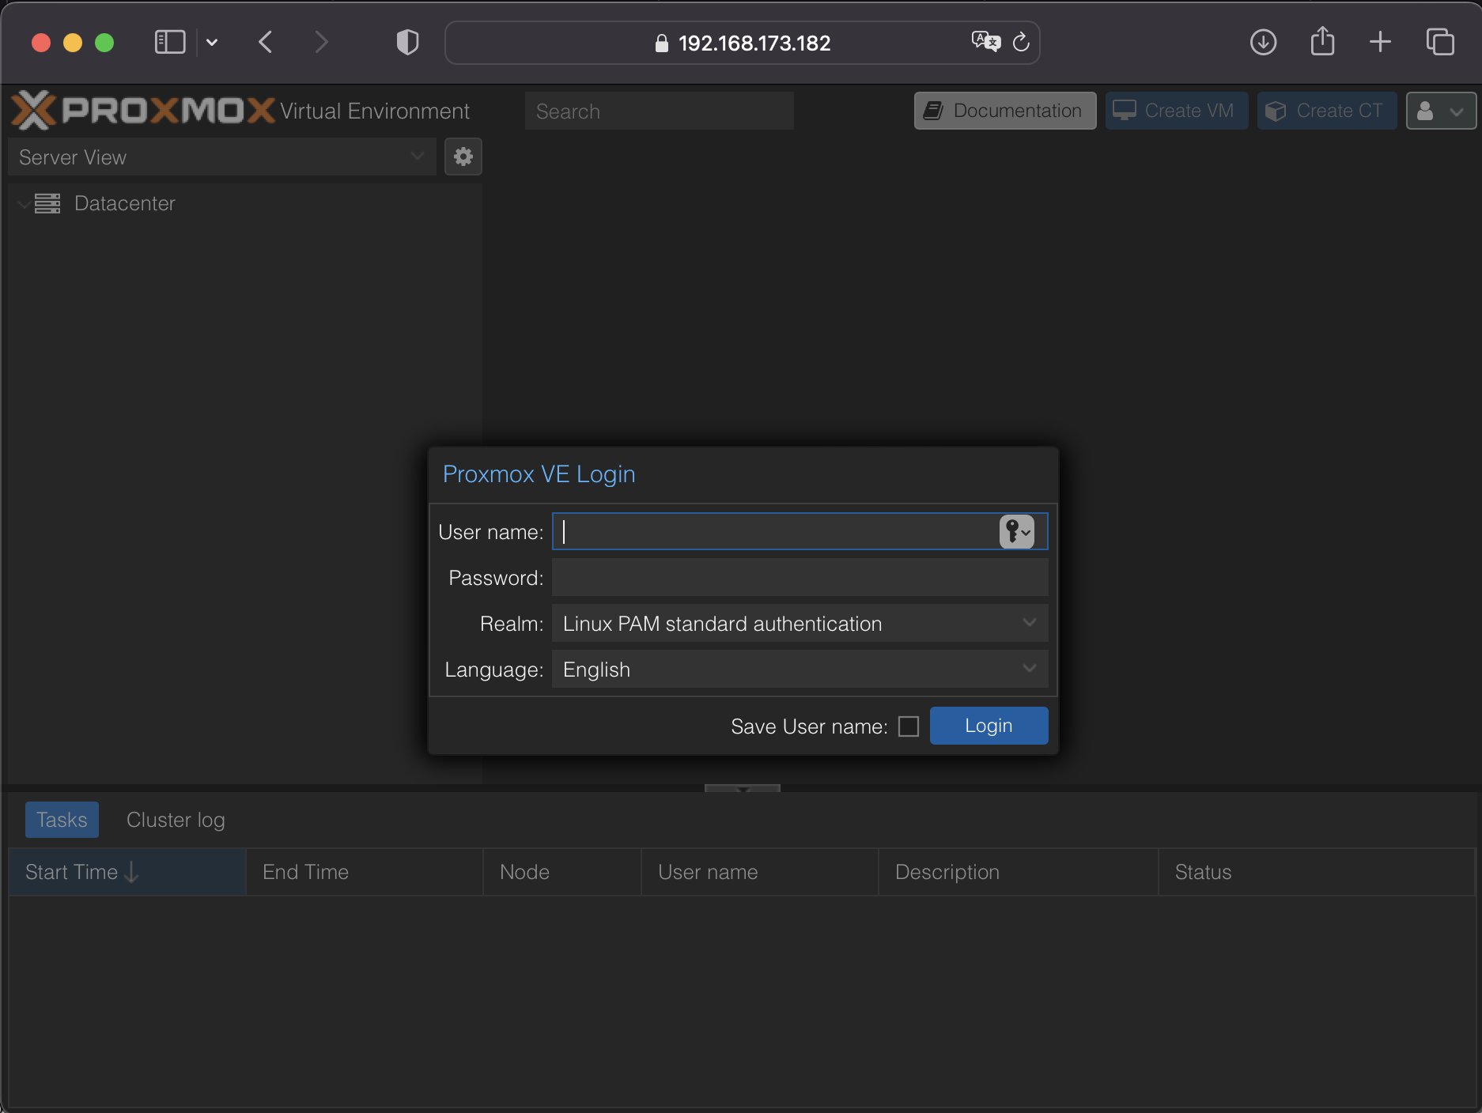Click the browser forward arrow
This screenshot has width=1482, height=1113.
click(x=320, y=42)
